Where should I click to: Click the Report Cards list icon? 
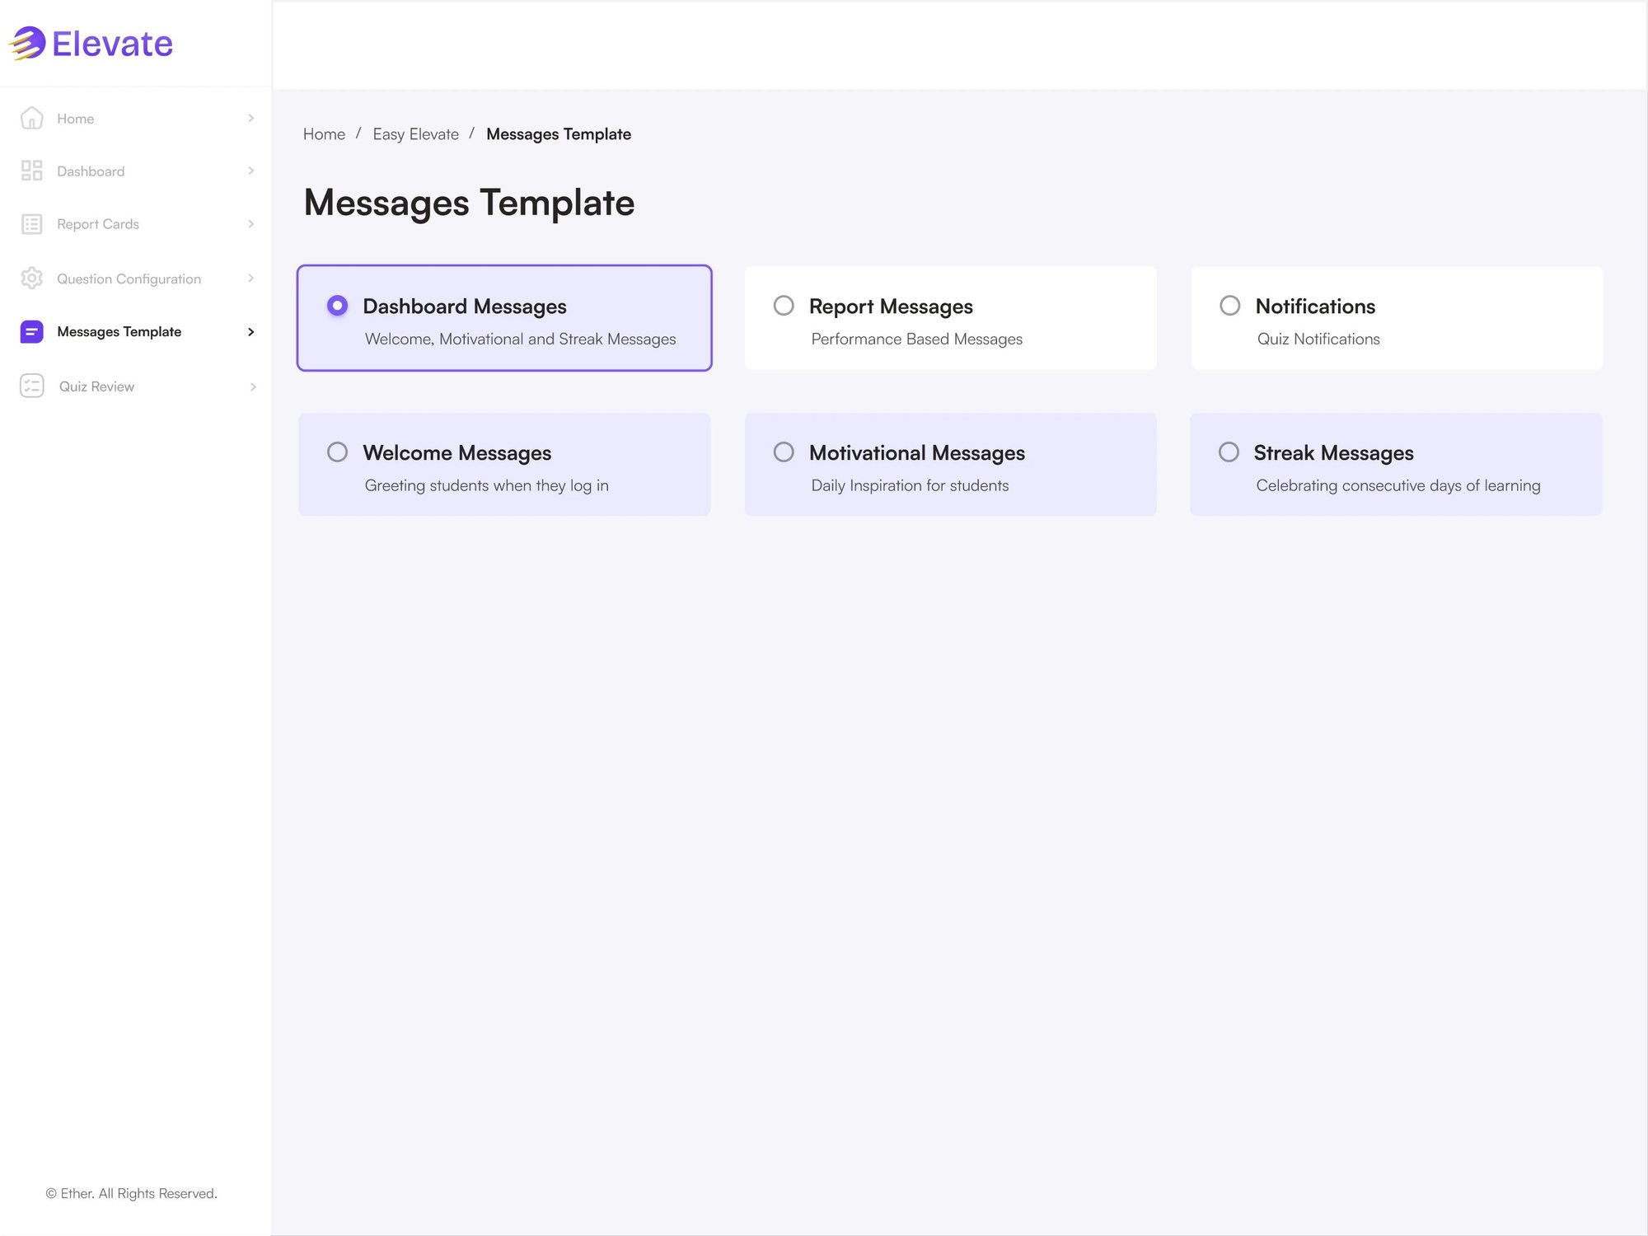[31, 224]
